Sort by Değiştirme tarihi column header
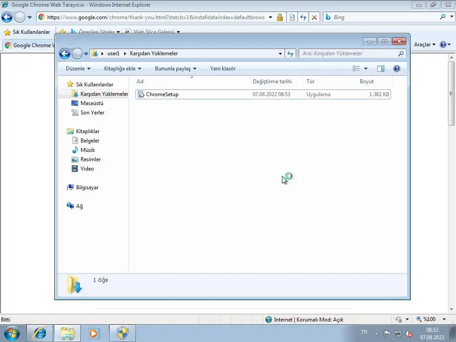Image resolution: width=456 pixels, height=342 pixels. (276, 81)
